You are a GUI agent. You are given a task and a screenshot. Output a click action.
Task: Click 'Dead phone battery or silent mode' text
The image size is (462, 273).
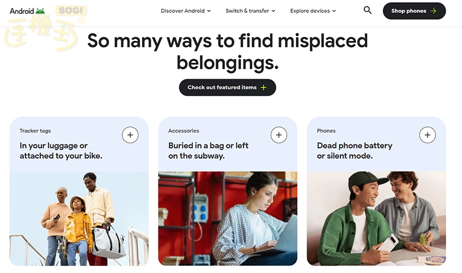coord(354,151)
